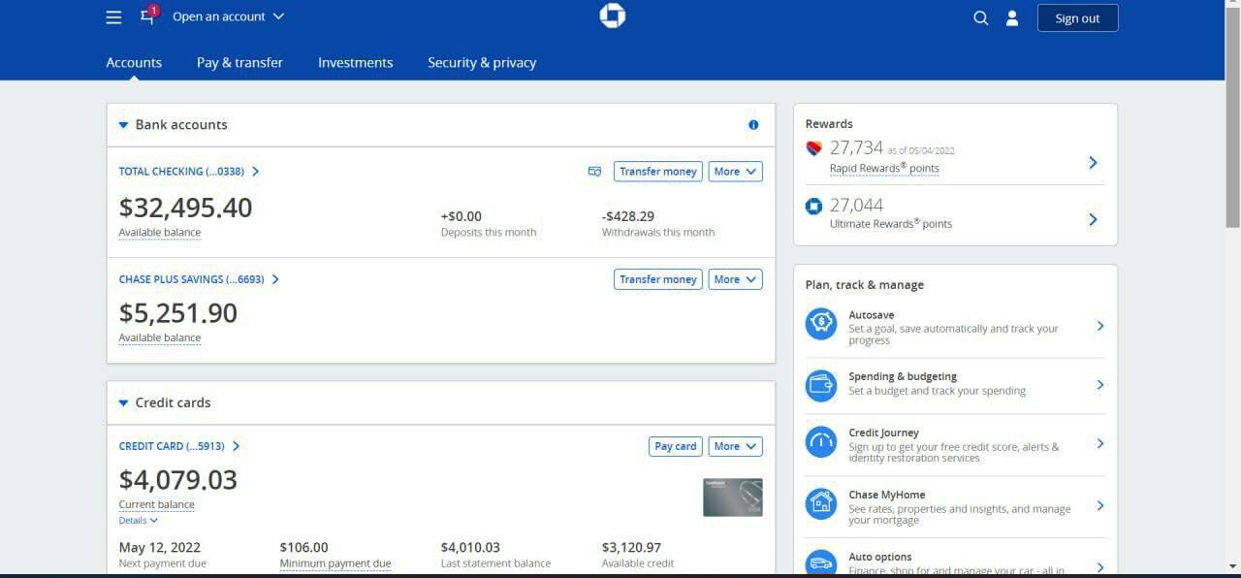Click the Auto options car icon
Viewport: 1241px width, 578px height.
tap(821, 563)
